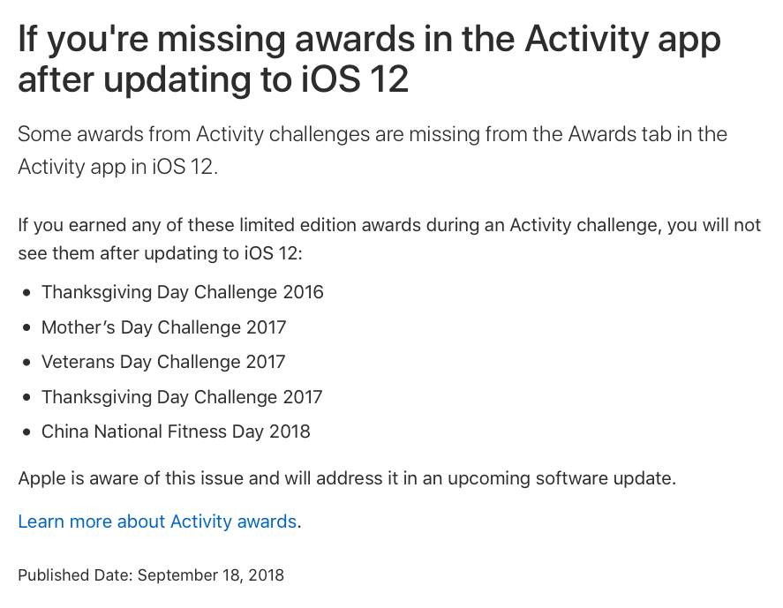The width and height of the screenshot is (783, 608).
Task: Click the bullet before Thanksgiving Day Challenge 2017
Action: (x=27, y=397)
